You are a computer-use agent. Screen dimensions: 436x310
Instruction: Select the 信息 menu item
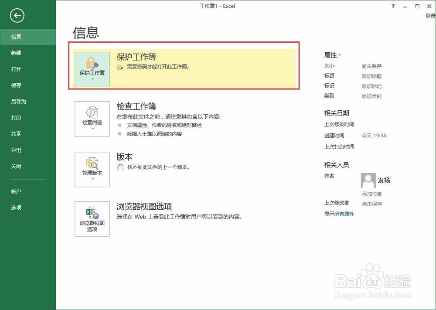28,37
